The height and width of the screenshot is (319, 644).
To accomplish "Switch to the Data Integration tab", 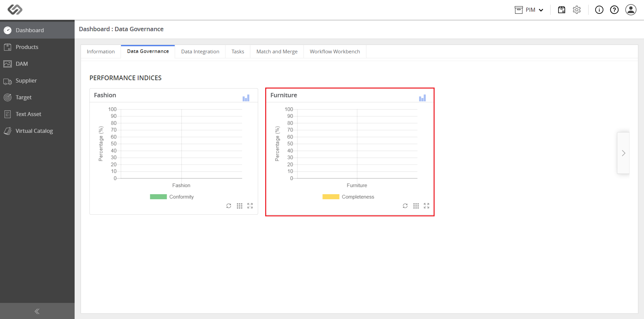I will coord(200,52).
